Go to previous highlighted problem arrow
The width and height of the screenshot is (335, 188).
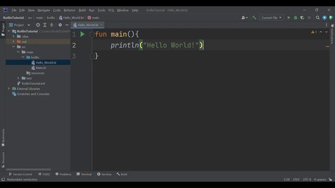tap(321, 32)
